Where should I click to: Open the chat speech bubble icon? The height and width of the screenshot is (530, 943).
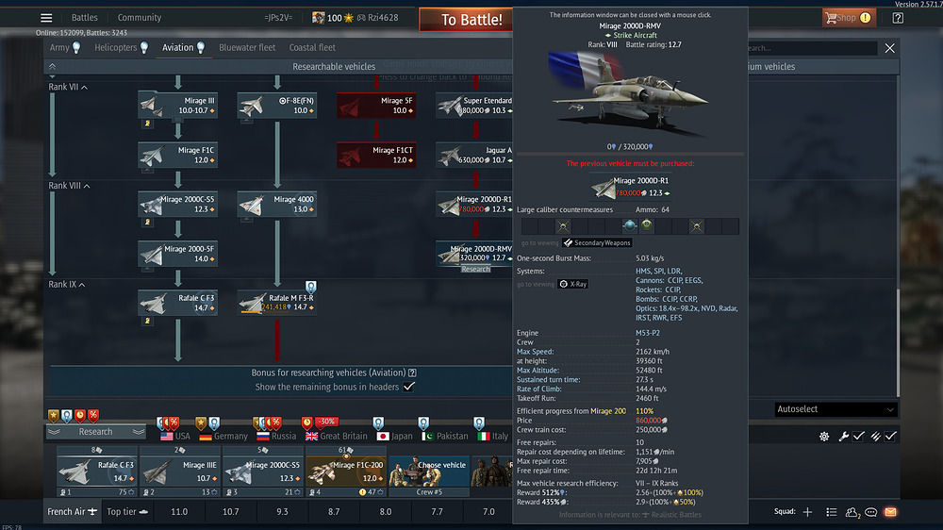click(870, 512)
